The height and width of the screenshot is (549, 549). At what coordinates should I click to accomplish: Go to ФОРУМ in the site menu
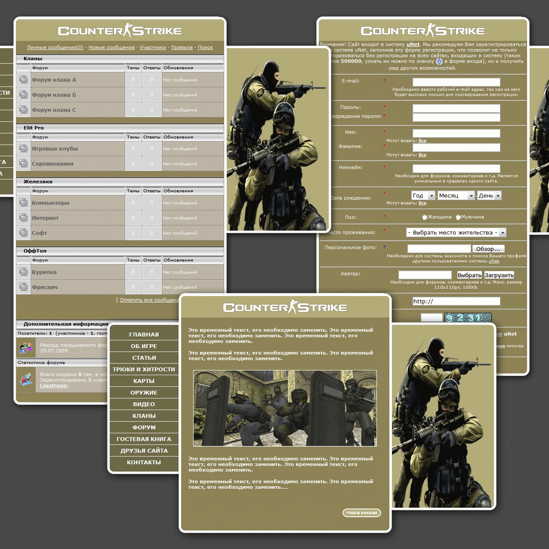click(x=144, y=427)
